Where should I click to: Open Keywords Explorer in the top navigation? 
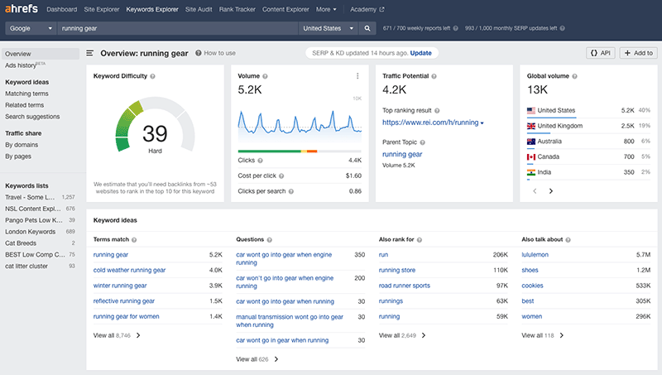(x=152, y=9)
